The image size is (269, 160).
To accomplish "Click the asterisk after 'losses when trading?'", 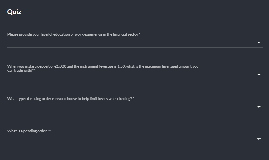I will (133, 98).
